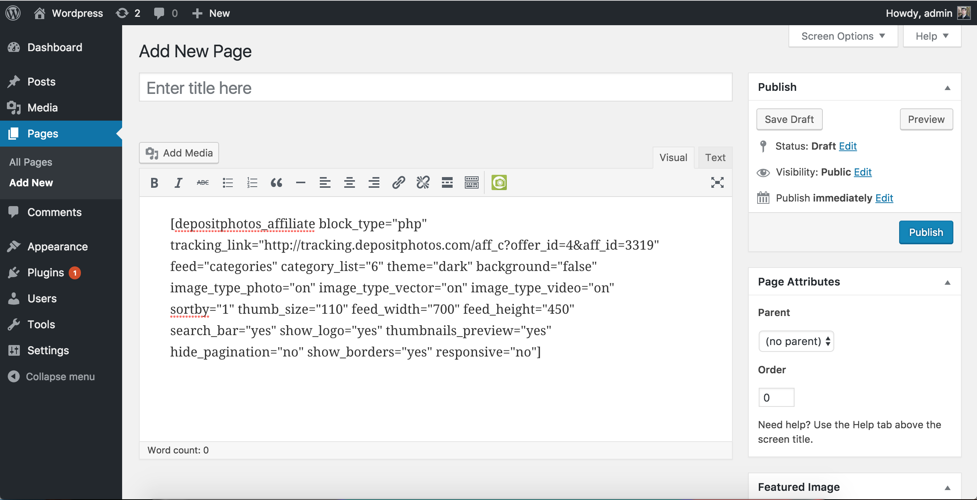Open the All Pages submenu link
This screenshot has width=977, height=500.
click(x=31, y=162)
